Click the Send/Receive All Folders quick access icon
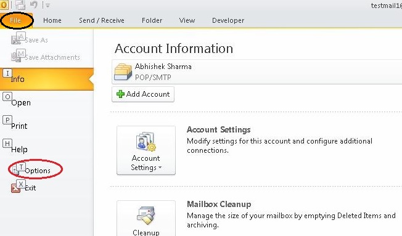The height and width of the screenshot is (236, 402). pyautogui.click(x=20, y=5)
